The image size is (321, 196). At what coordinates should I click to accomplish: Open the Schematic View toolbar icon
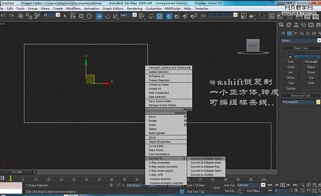279,16
